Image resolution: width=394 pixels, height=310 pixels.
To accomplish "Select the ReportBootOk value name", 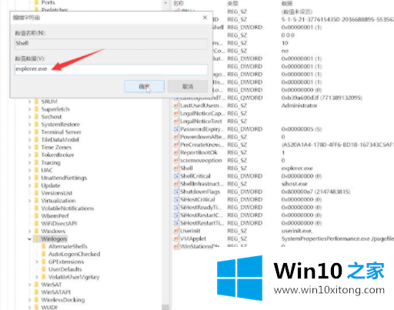I will click(199, 152).
